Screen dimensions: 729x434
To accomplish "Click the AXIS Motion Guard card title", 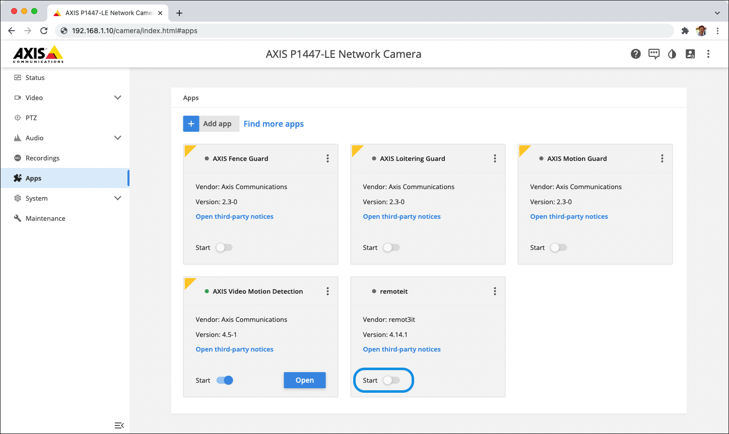I will tap(577, 158).
